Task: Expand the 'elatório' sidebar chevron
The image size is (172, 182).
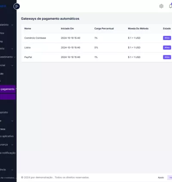Action: (12, 25)
